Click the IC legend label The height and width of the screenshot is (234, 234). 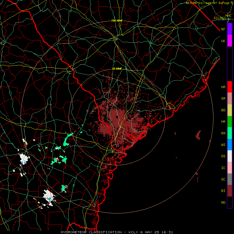click(223, 168)
